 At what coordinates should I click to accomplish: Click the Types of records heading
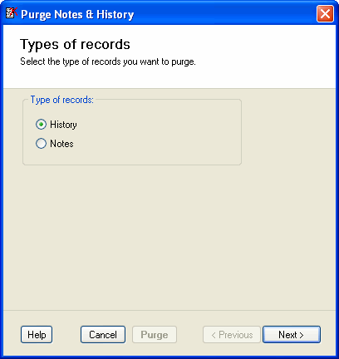pyautogui.click(x=75, y=45)
